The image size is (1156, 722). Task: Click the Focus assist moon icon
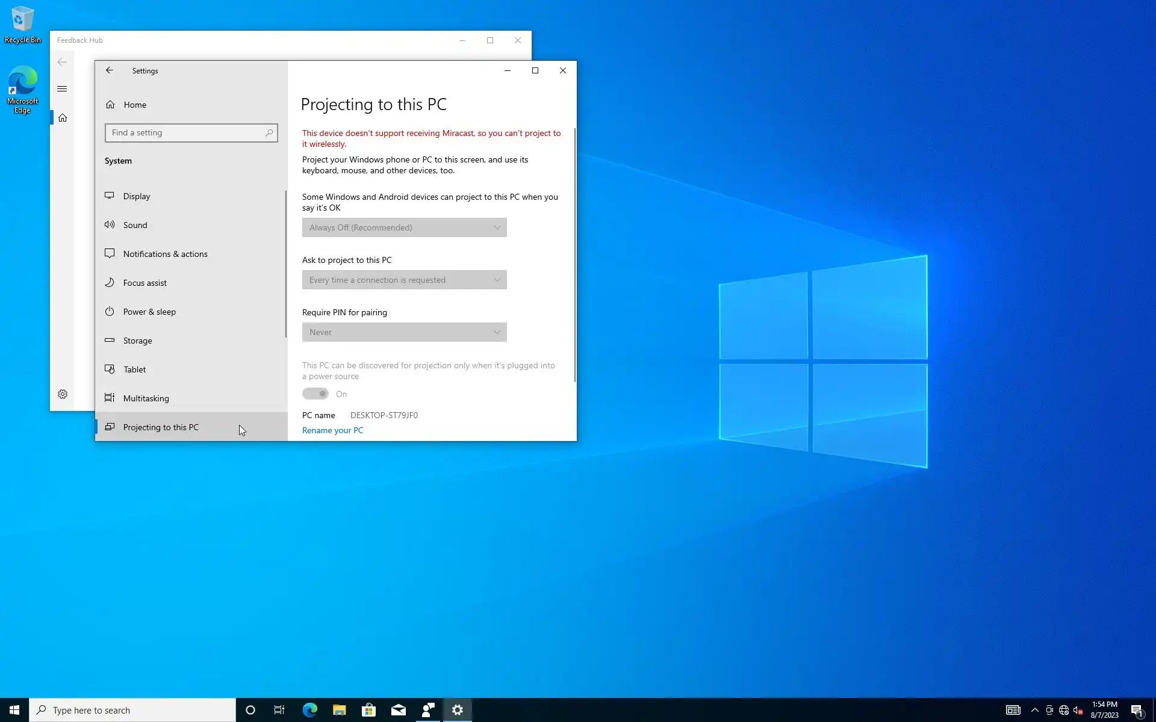[110, 282]
